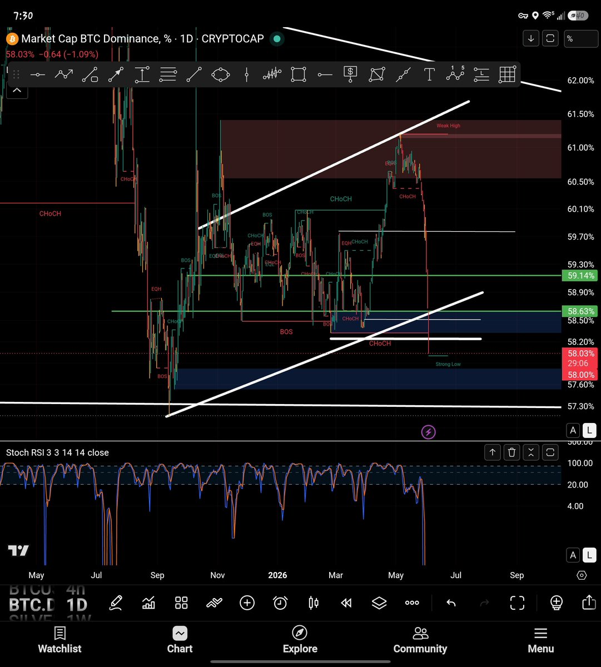Viewport: 601px width, 667px height.
Task: Go to the Explore tab
Action: pyautogui.click(x=300, y=640)
